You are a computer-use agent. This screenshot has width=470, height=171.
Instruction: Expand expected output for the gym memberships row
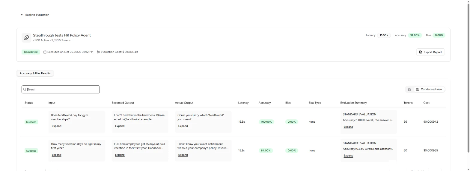pos(120,126)
